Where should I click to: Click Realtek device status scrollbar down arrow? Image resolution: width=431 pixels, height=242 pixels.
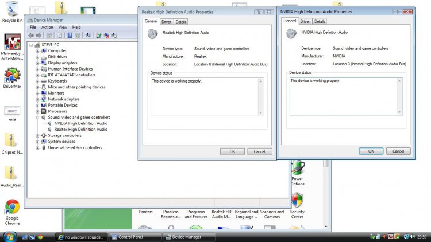pos(260,112)
